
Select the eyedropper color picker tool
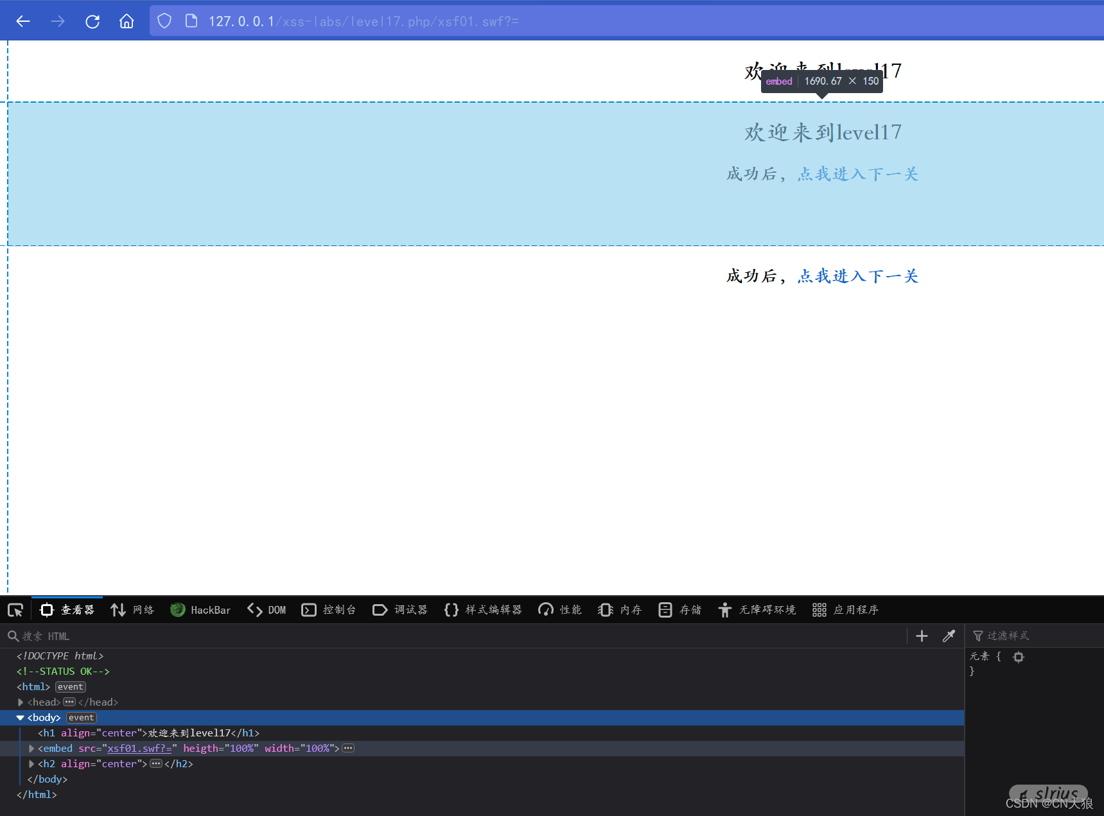pyautogui.click(x=949, y=636)
